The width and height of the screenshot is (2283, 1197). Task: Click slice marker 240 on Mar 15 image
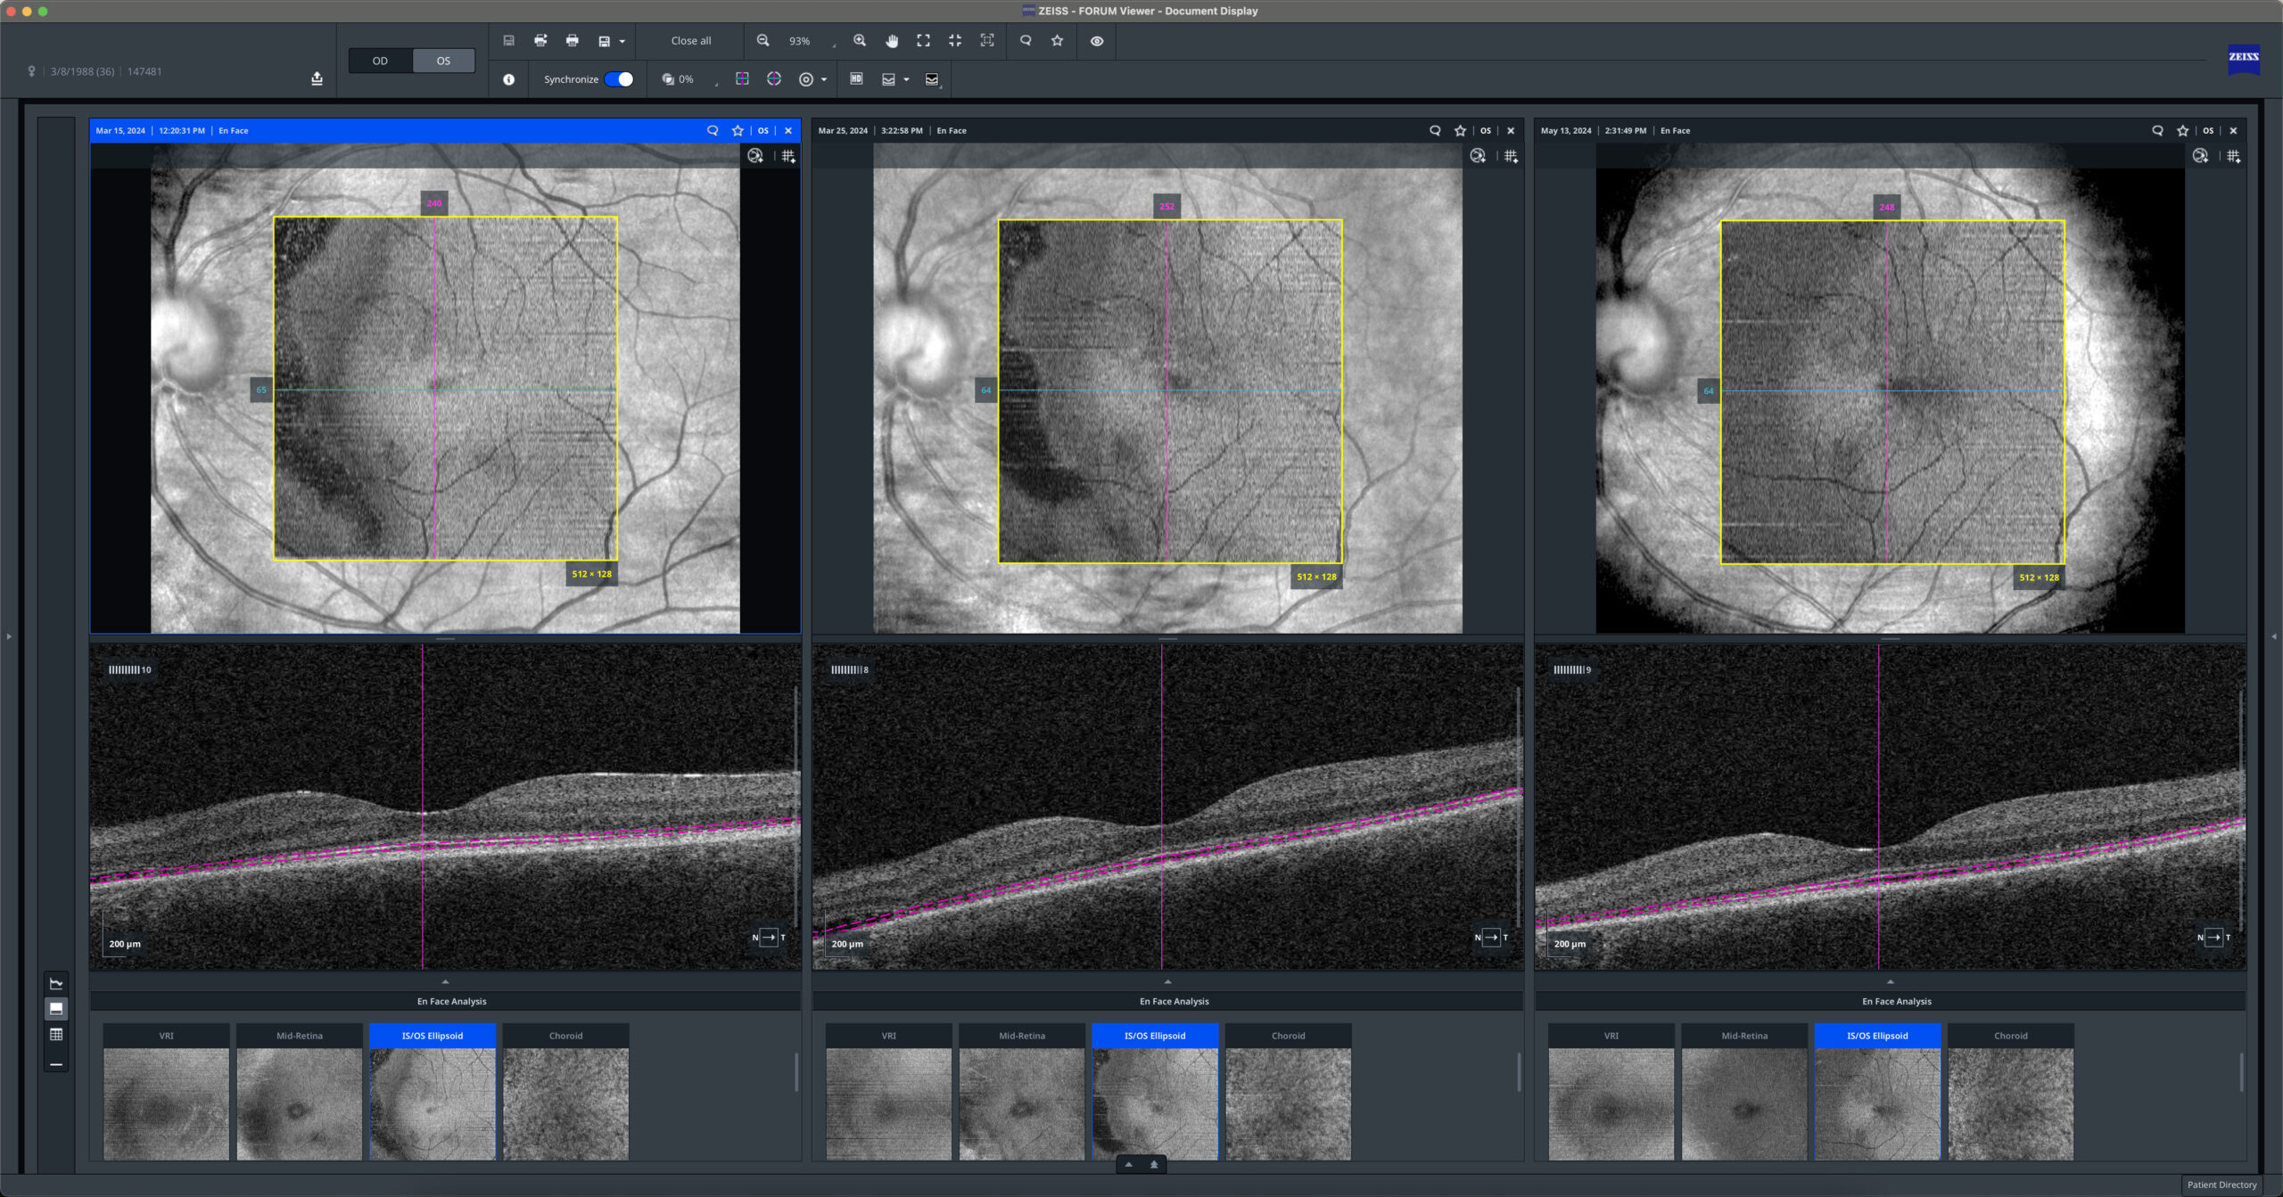point(434,203)
